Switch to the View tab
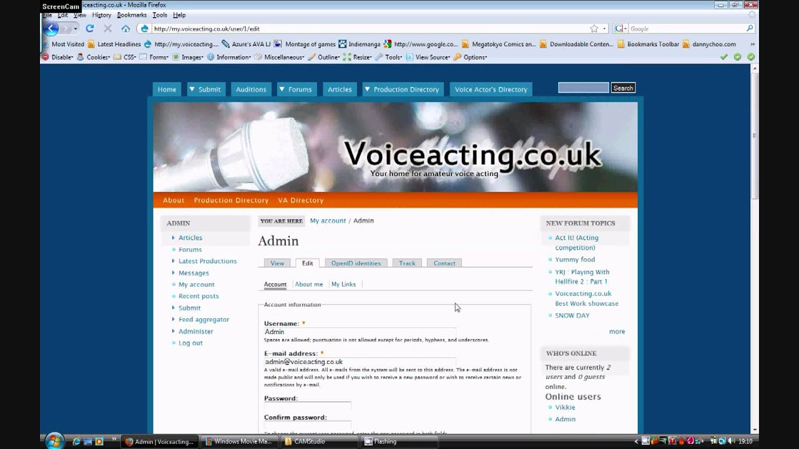 point(277,263)
